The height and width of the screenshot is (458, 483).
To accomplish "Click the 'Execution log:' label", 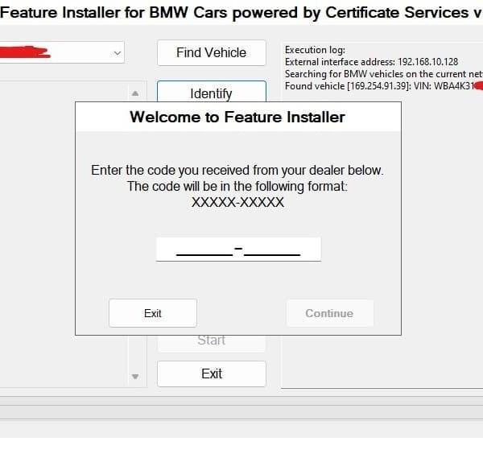I will pyautogui.click(x=315, y=50).
